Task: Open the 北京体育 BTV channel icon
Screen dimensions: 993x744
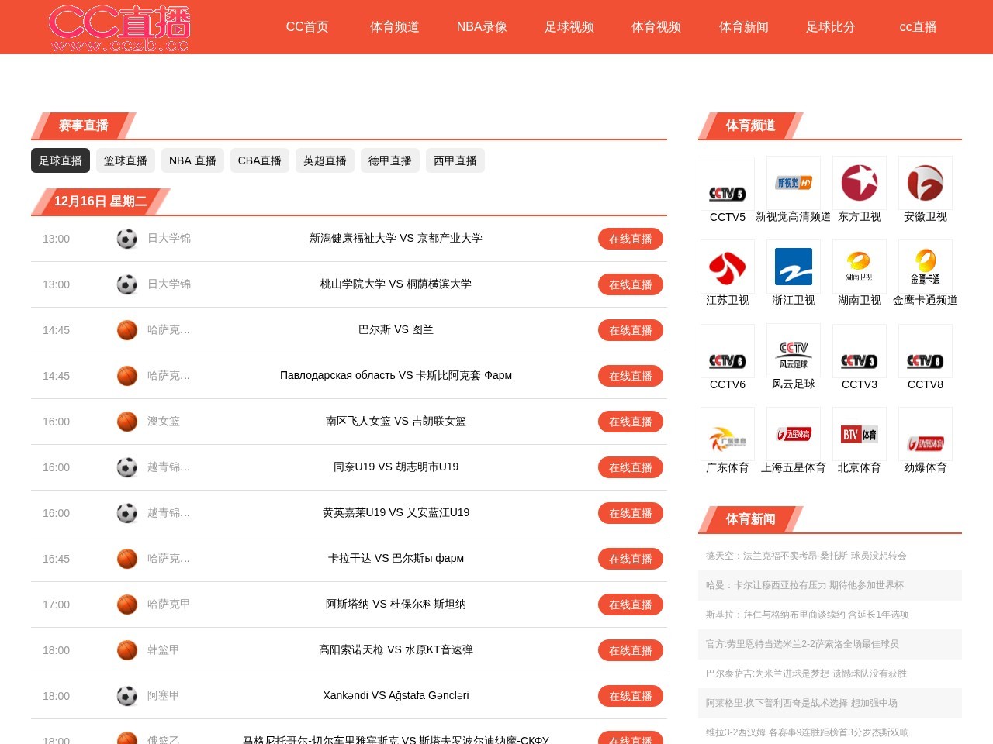Action: 859,434
